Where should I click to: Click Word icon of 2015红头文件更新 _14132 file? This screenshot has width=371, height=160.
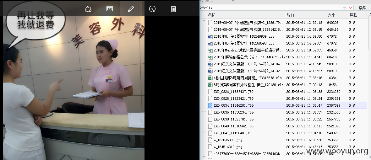210,71
